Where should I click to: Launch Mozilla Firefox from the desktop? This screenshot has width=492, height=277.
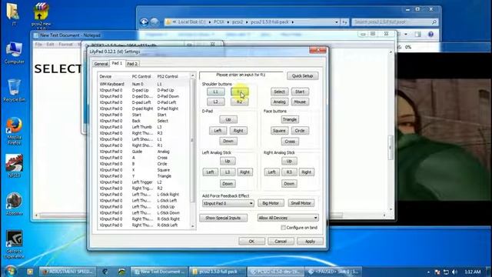(14, 131)
